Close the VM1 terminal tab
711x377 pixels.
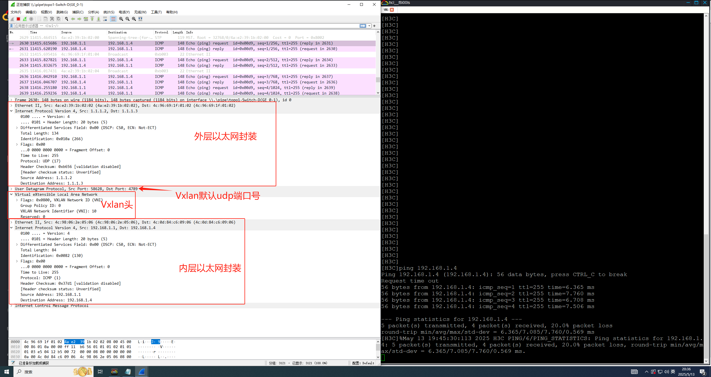point(392,10)
